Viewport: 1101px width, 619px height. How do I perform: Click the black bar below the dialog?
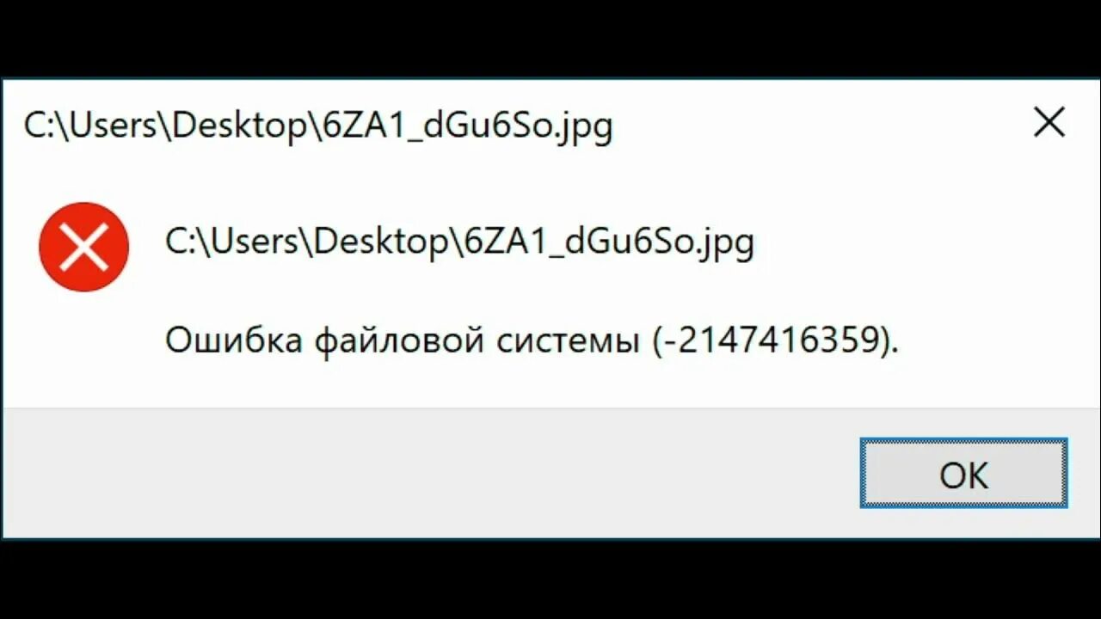pyautogui.click(x=550, y=579)
